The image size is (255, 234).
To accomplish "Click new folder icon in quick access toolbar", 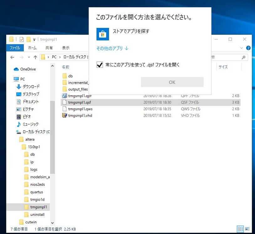I will coord(29,39).
